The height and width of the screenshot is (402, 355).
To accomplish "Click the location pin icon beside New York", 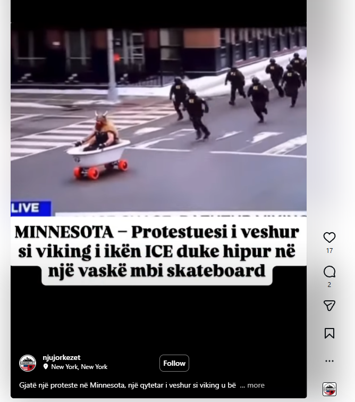I will pos(46,367).
